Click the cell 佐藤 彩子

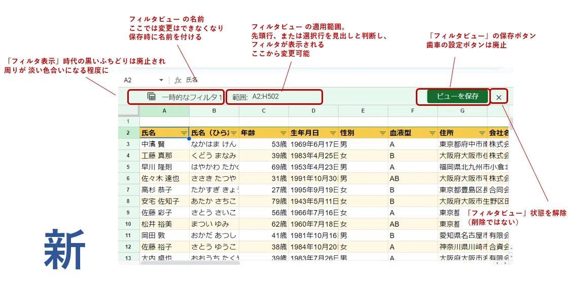tap(164, 213)
